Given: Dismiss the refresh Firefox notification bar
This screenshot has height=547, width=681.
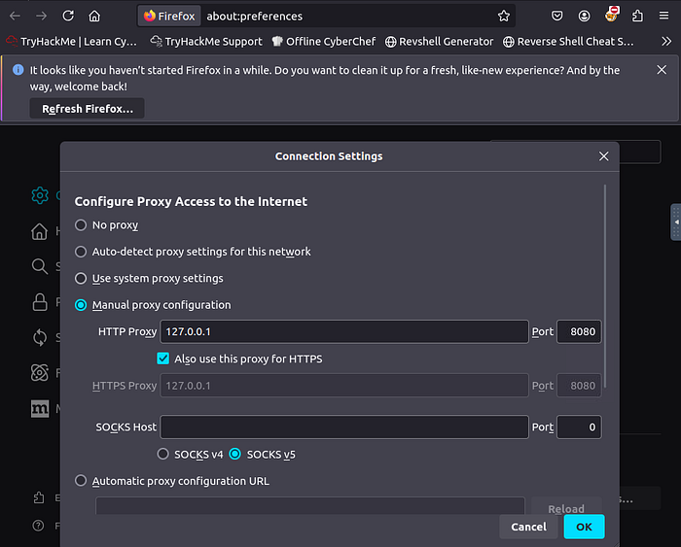Looking at the screenshot, I should point(663,71).
